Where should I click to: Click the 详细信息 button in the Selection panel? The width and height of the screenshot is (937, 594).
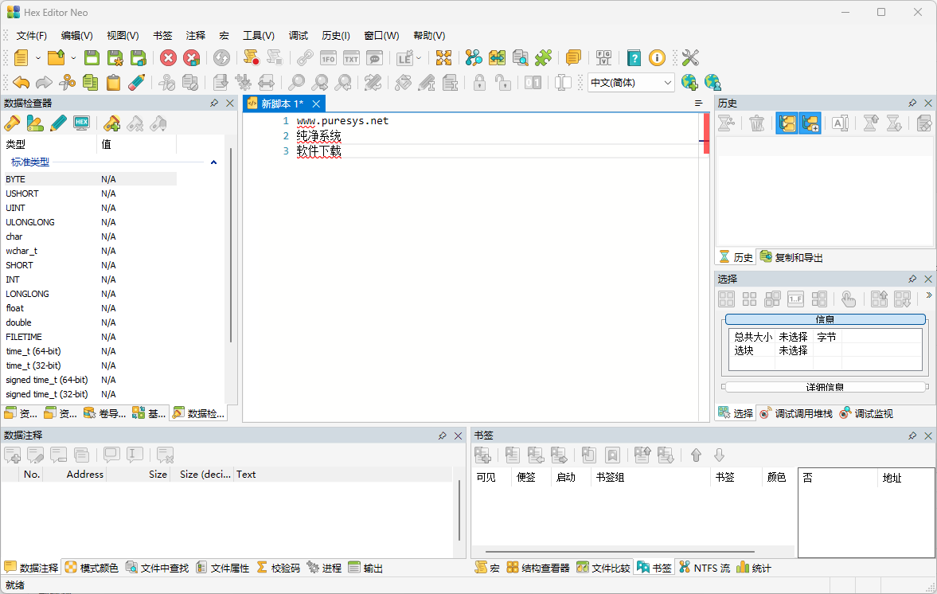pos(825,386)
